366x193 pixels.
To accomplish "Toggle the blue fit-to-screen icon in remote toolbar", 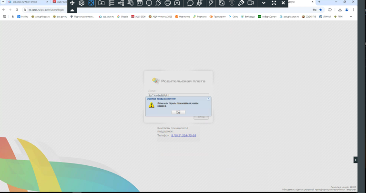I will point(91,3).
